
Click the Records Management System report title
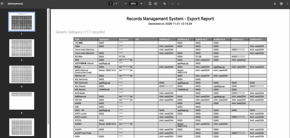coord(170,19)
